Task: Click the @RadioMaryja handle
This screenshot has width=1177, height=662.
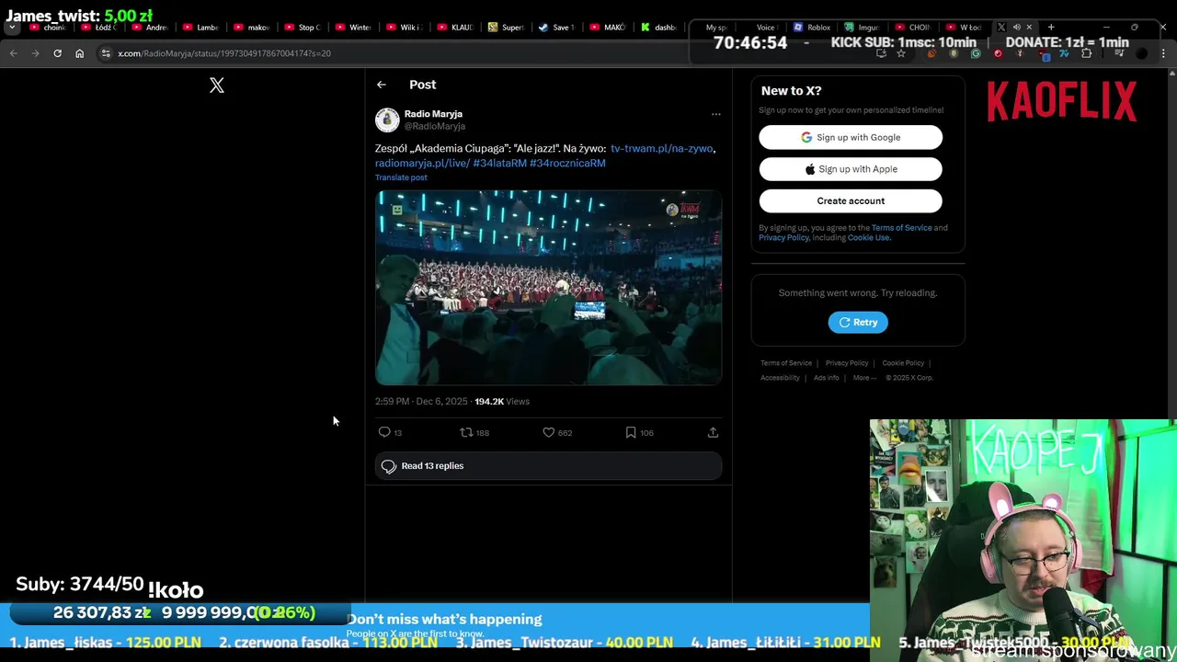Action: (x=435, y=126)
